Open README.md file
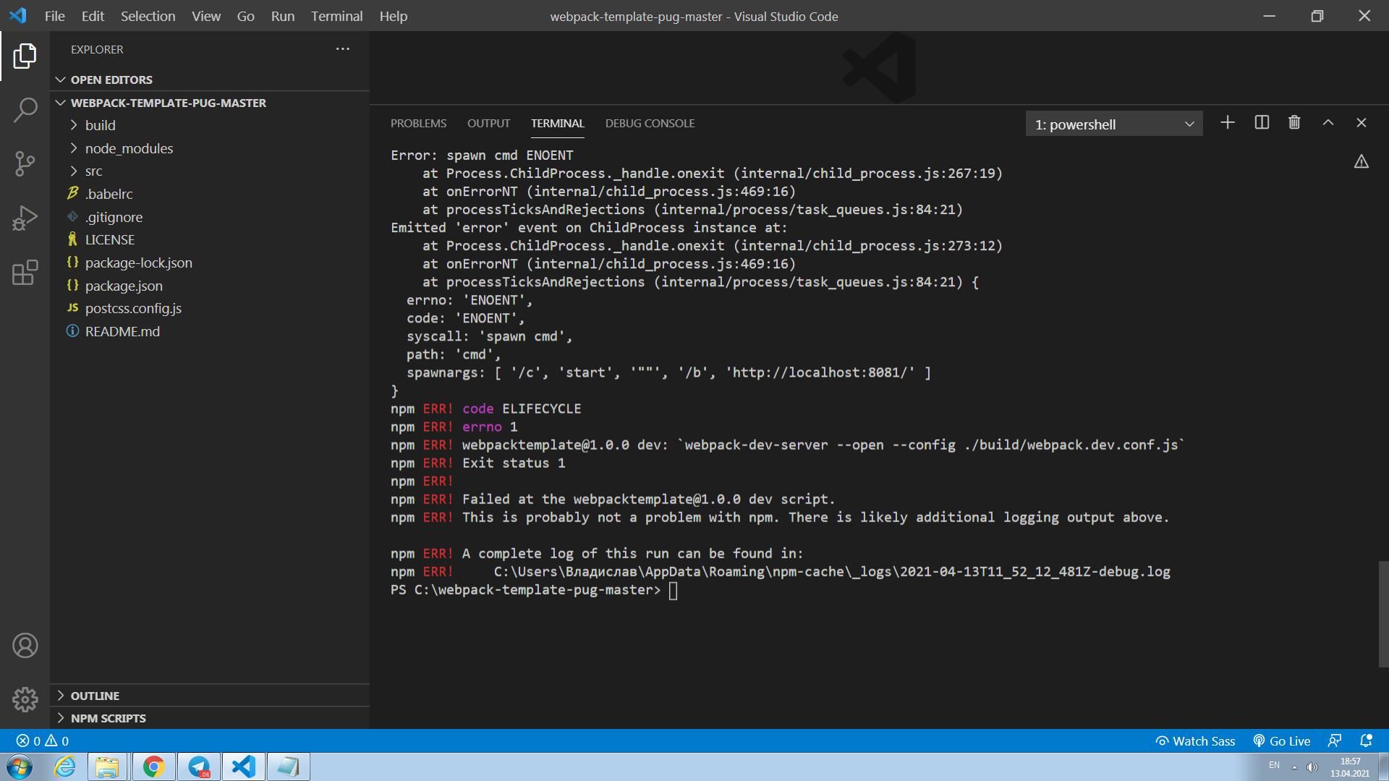The width and height of the screenshot is (1389, 781). click(210, 331)
